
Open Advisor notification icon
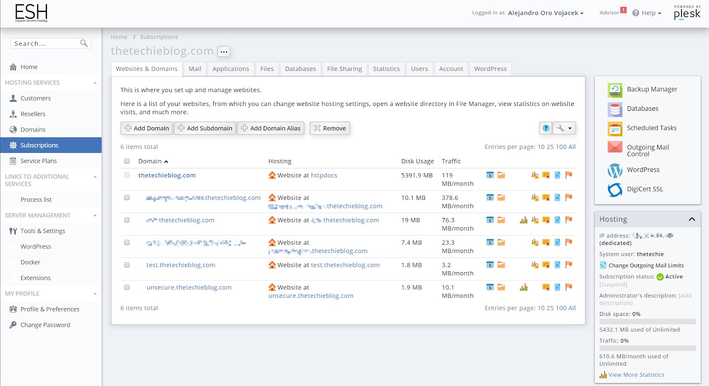click(x=623, y=10)
